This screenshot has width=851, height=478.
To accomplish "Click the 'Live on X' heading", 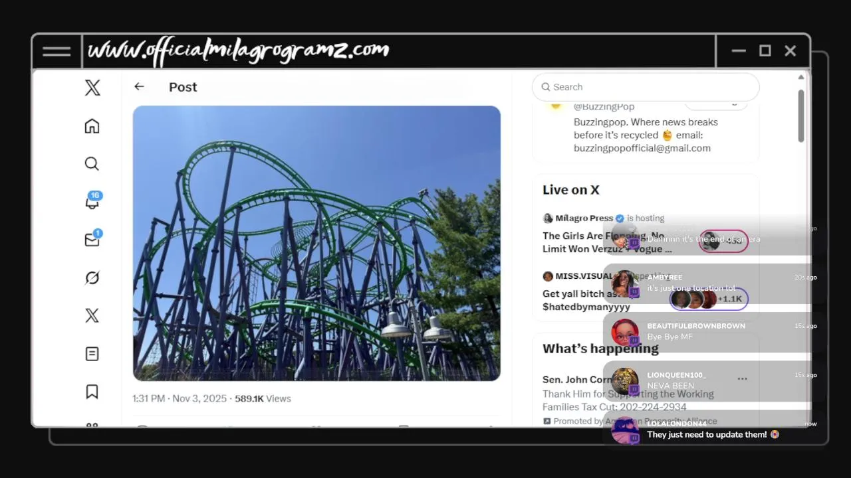I will pyautogui.click(x=571, y=190).
